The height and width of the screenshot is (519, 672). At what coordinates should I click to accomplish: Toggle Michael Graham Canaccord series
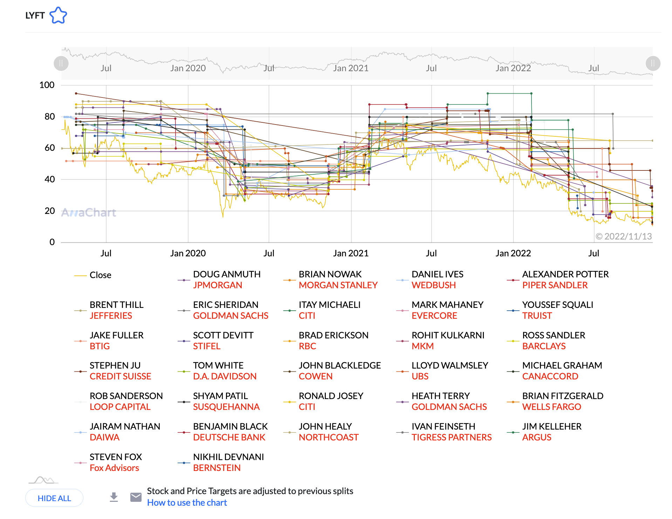pos(555,371)
